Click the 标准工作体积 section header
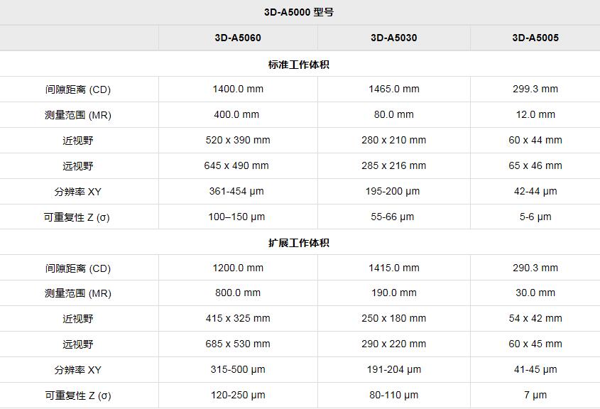The height and width of the screenshot is (409, 600). 300,63
